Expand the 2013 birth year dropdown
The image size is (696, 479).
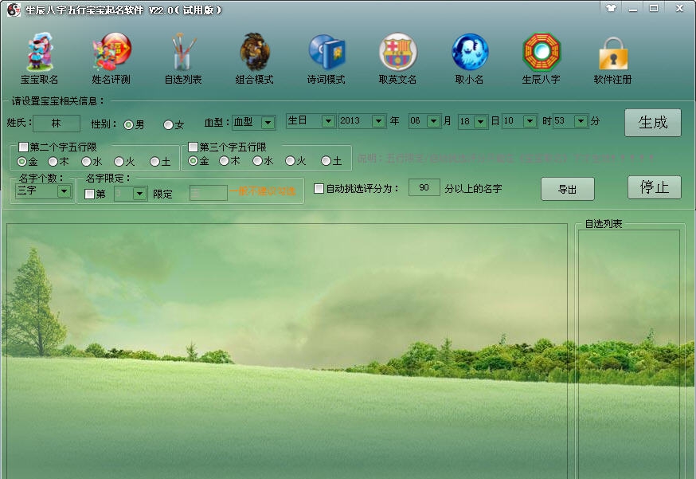(x=380, y=121)
